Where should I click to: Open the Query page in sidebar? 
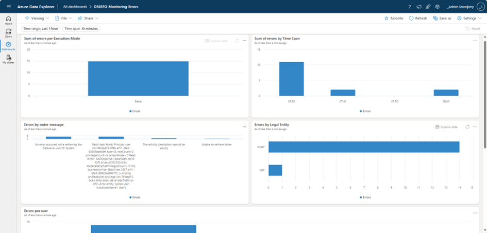click(8, 33)
